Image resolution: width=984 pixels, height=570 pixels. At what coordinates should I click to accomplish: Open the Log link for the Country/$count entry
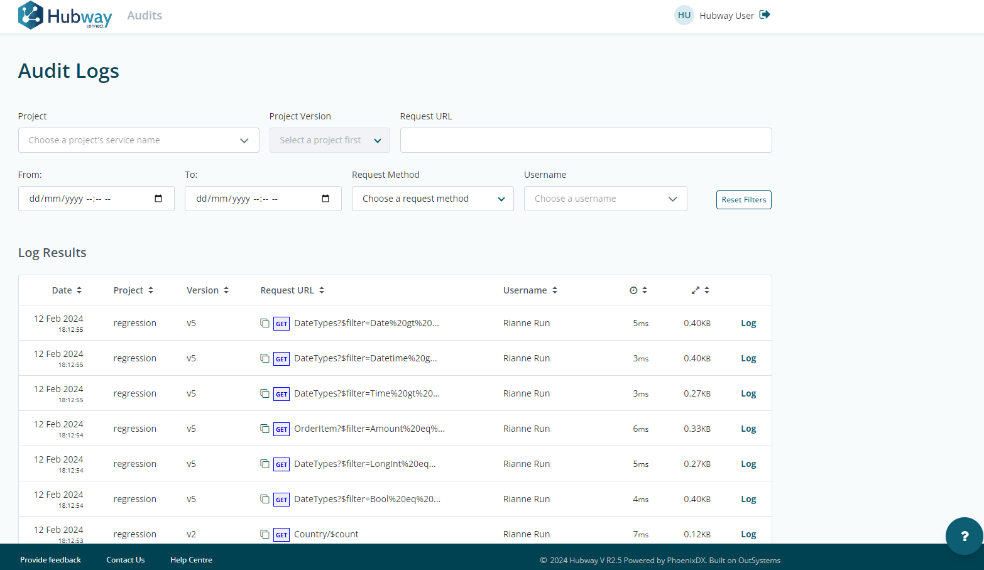click(748, 534)
